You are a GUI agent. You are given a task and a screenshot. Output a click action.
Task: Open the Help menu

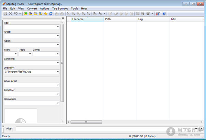(x=84, y=9)
